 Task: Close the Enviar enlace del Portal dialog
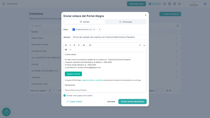click(x=146, y=15)
